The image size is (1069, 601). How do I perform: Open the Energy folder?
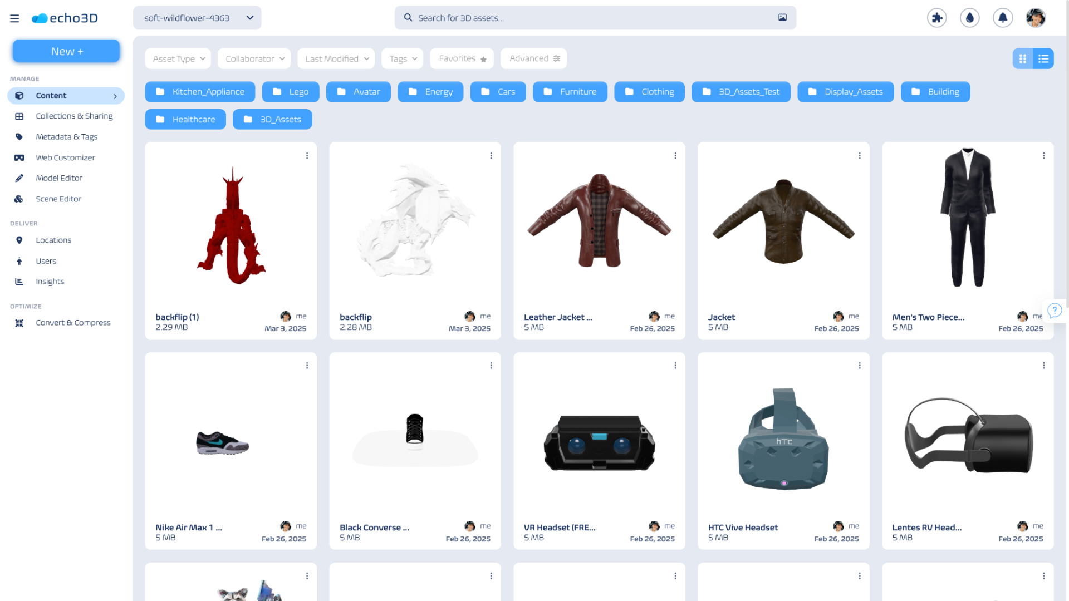pyautogui.click(x=430, y=92)
